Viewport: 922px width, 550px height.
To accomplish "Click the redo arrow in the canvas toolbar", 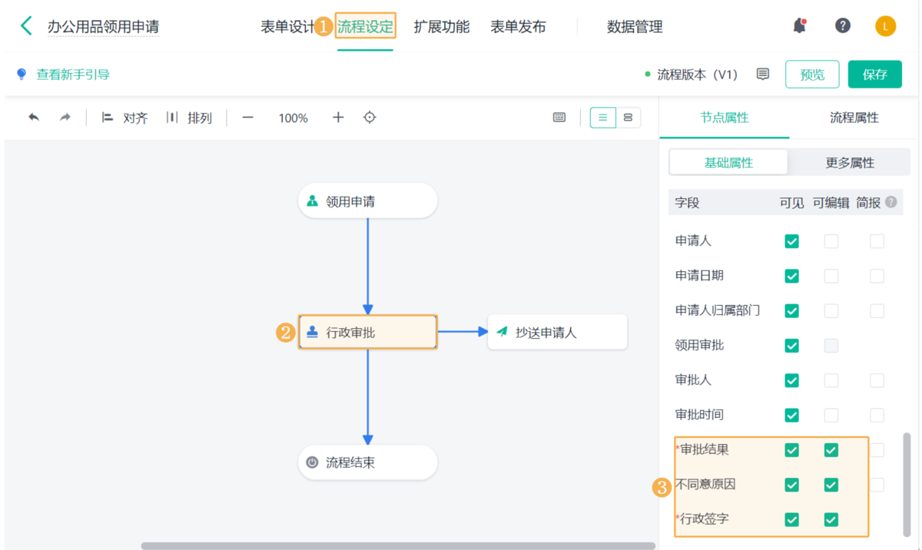I will pyautogui.click(x=65, y=118).
